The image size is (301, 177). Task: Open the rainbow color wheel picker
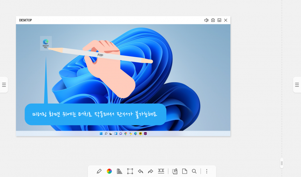point(109,171)
